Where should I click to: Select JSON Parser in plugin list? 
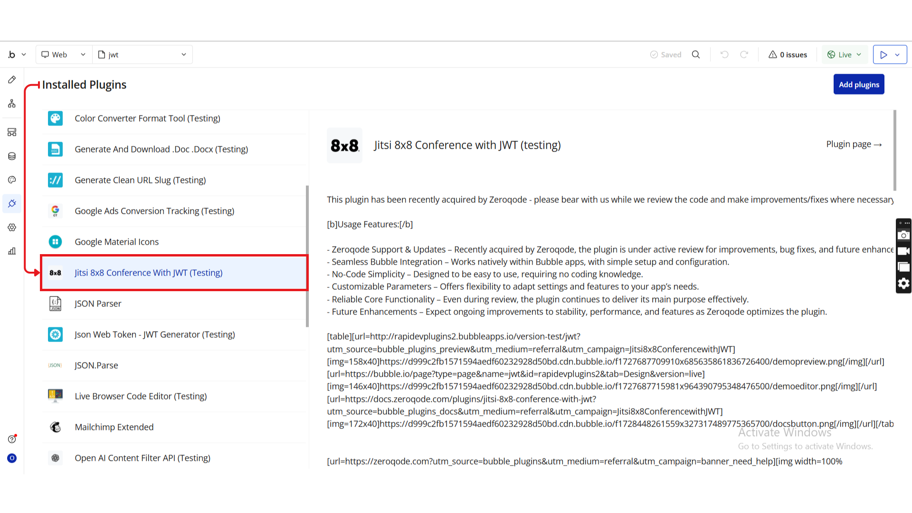click(x=98, y=304)
